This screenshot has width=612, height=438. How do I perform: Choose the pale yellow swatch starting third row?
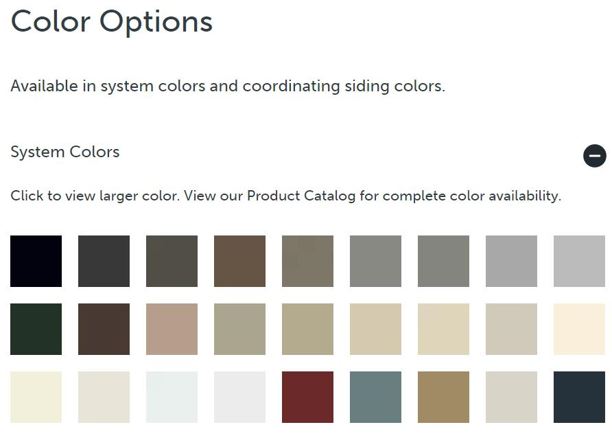pos(36,397)
